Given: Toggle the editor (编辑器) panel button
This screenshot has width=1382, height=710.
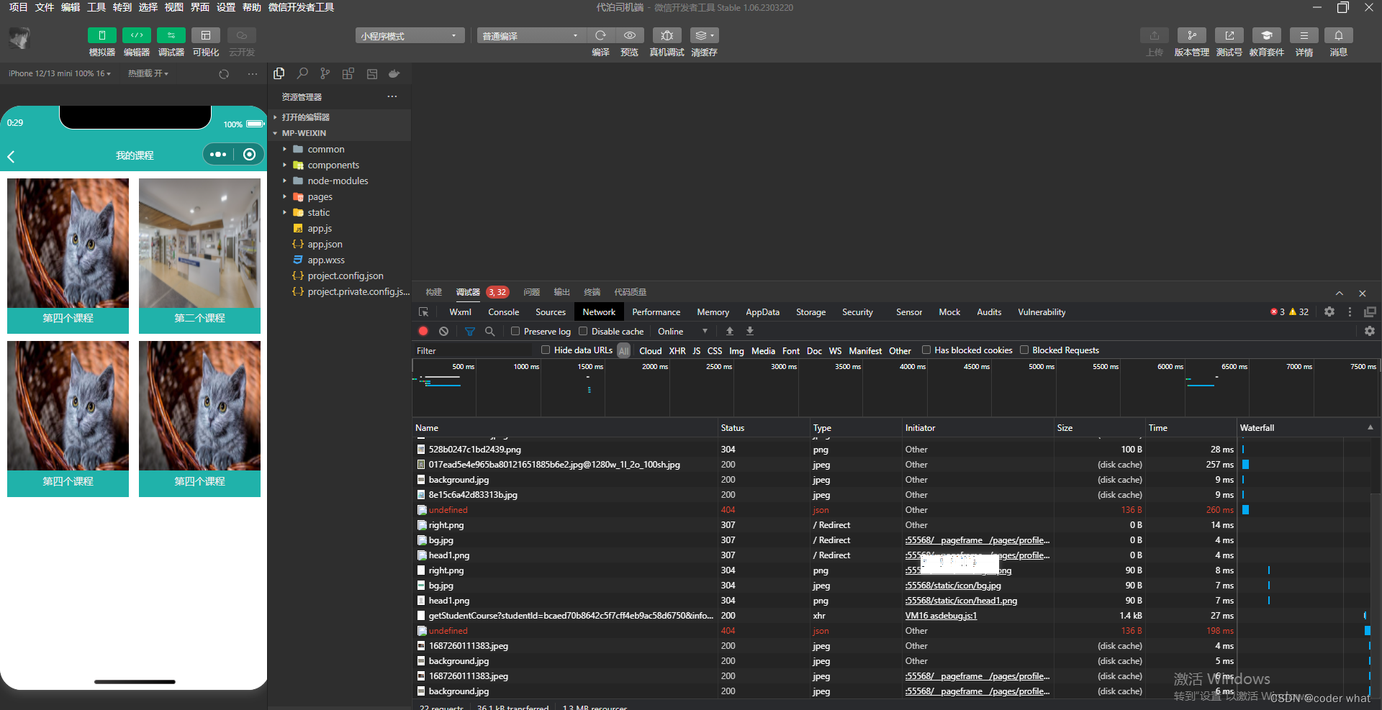Looking at the screenshot, I should pyautogui.click(x=136, y=35).
